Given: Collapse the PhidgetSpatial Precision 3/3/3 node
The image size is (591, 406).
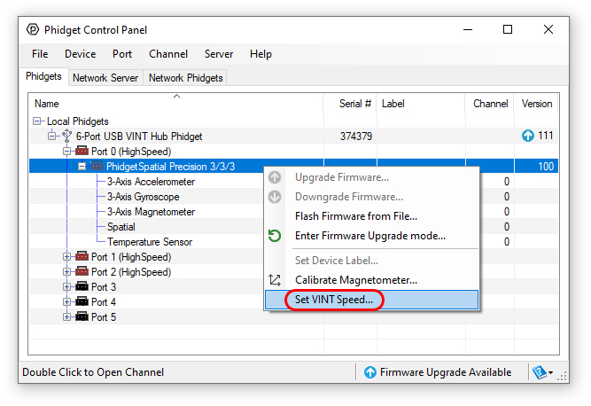Looking at the screenshot, I should pos(82,167).
